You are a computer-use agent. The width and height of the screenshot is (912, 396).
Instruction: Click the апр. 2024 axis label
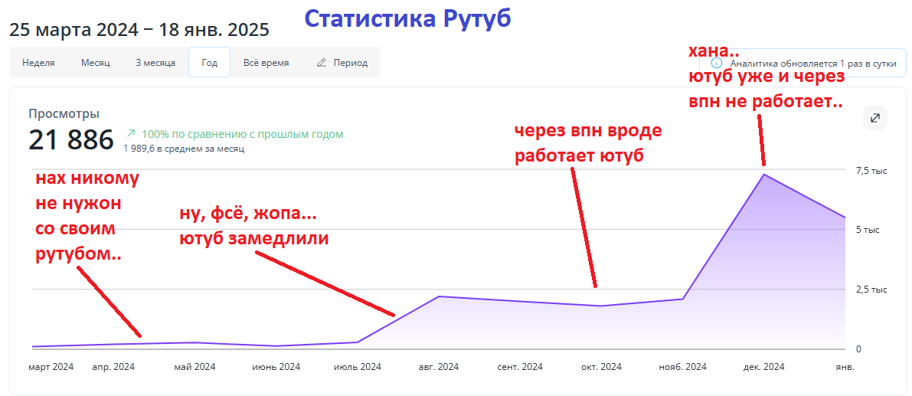click(113, 367)
